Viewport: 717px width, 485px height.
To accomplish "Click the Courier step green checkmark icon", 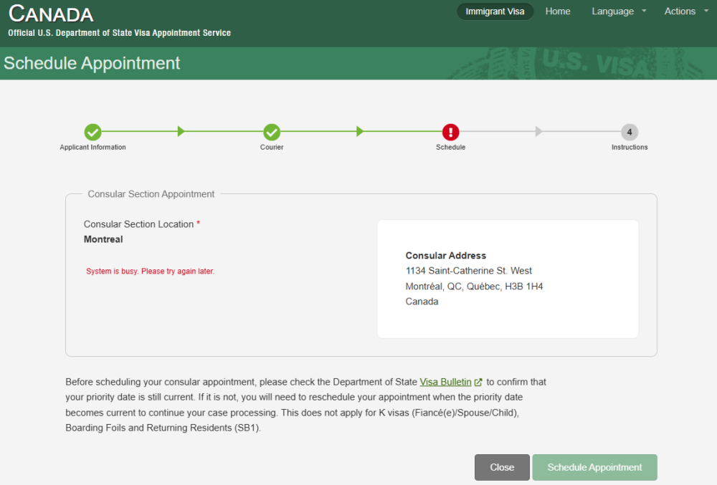I will point(271,132).
